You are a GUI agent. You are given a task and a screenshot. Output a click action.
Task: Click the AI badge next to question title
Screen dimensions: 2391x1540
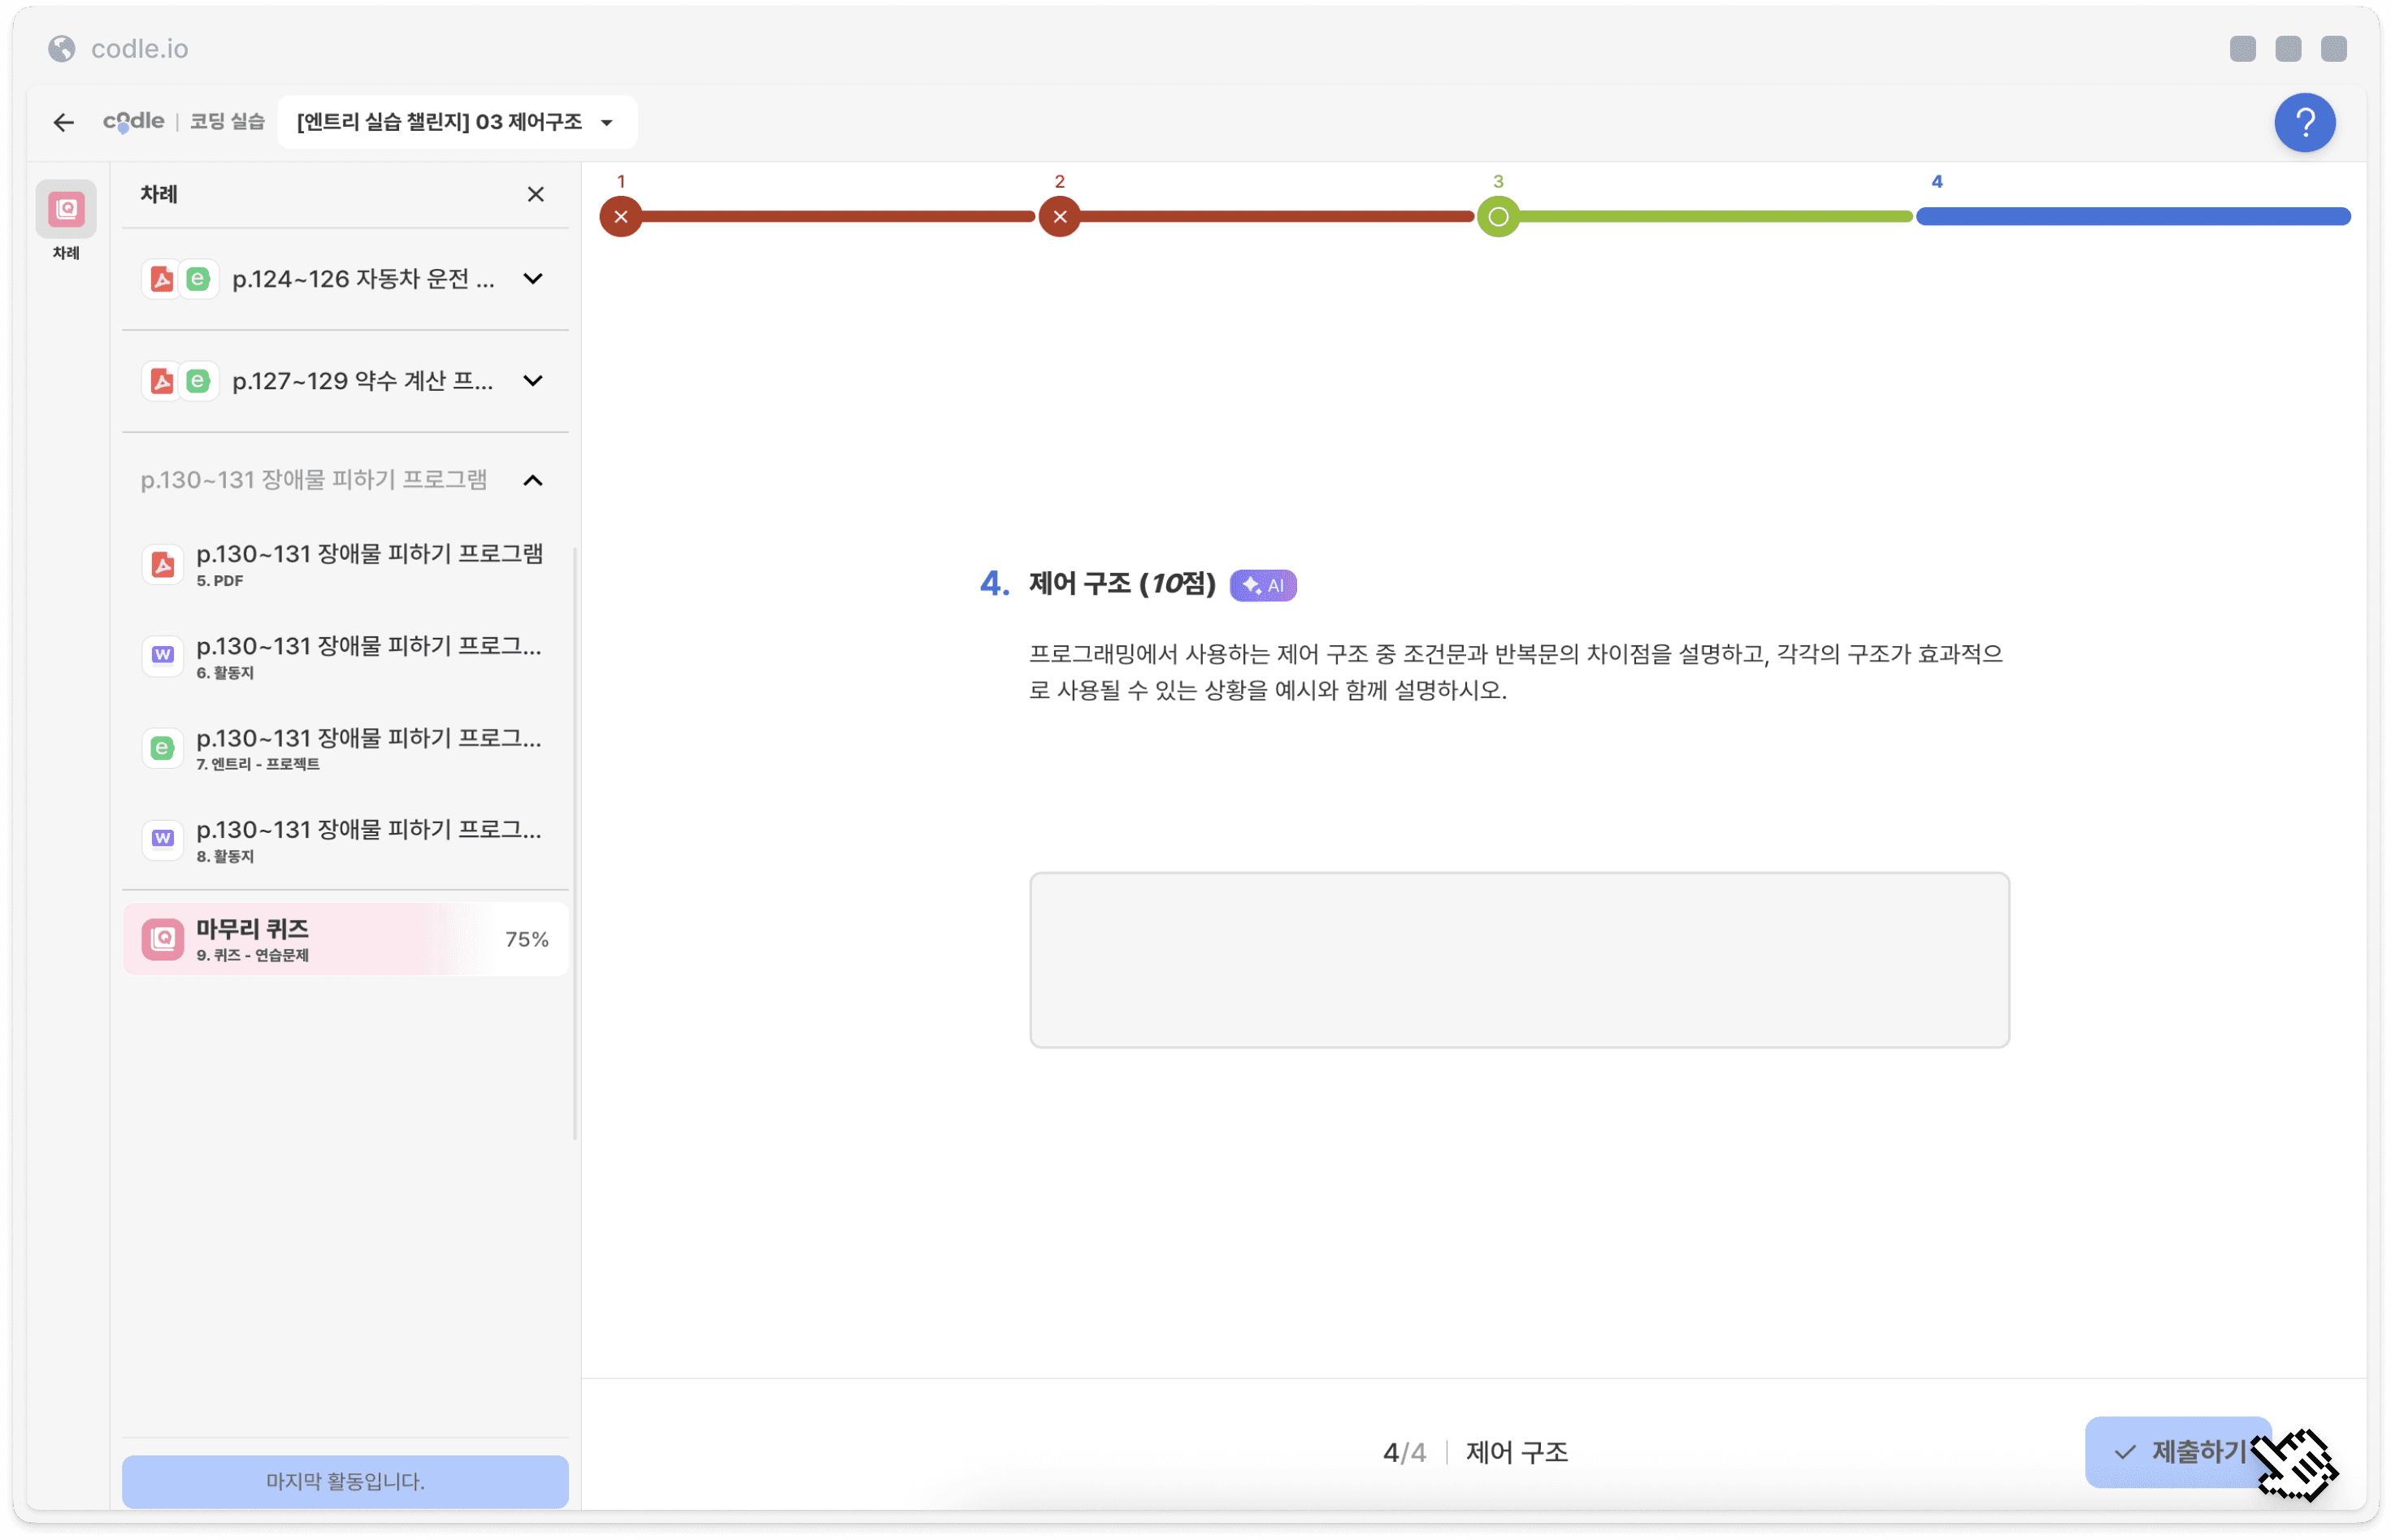pyautogui.click(x=1263, y=585)
